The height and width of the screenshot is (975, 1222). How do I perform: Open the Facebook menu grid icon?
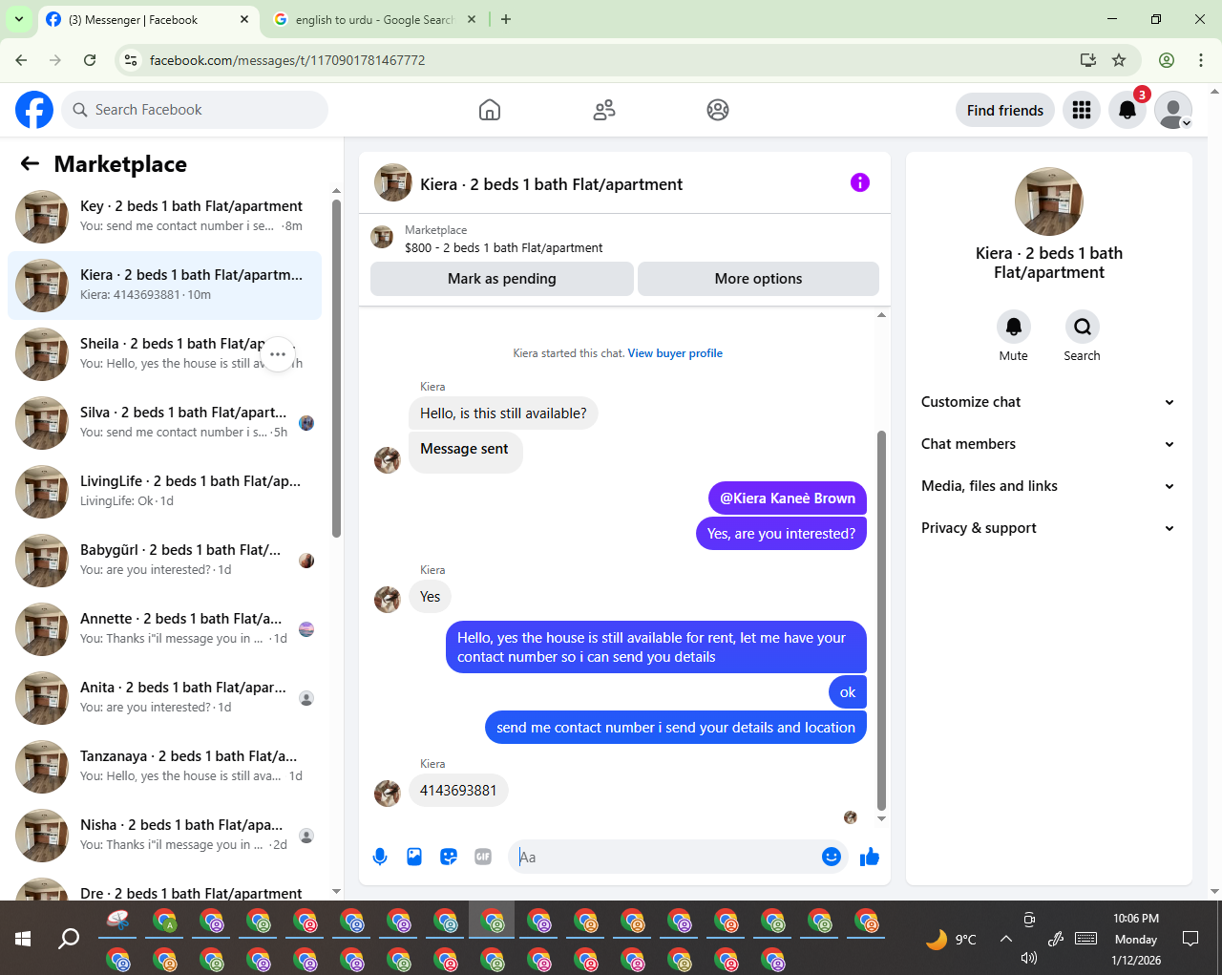pyautogui.click(x=1082, y=110)
